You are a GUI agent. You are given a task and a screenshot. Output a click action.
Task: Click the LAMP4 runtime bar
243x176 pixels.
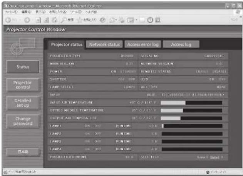[x=192, y=149]
